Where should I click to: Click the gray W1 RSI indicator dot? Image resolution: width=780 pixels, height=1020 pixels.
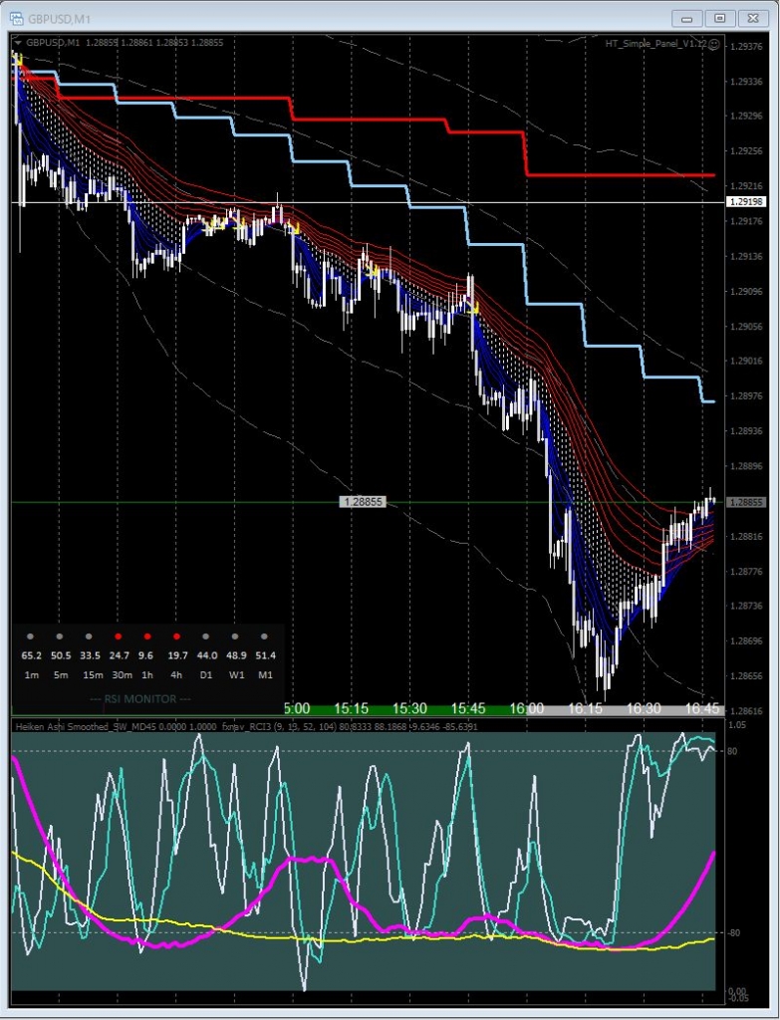point(235,636)
